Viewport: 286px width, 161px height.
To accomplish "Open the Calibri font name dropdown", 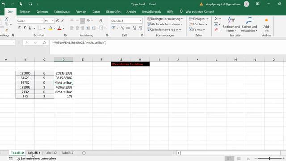I will point(42,21).
